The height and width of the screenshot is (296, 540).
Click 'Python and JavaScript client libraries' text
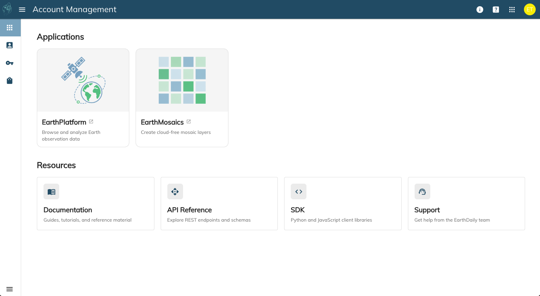pyautogui.click(x=332, y=220)
